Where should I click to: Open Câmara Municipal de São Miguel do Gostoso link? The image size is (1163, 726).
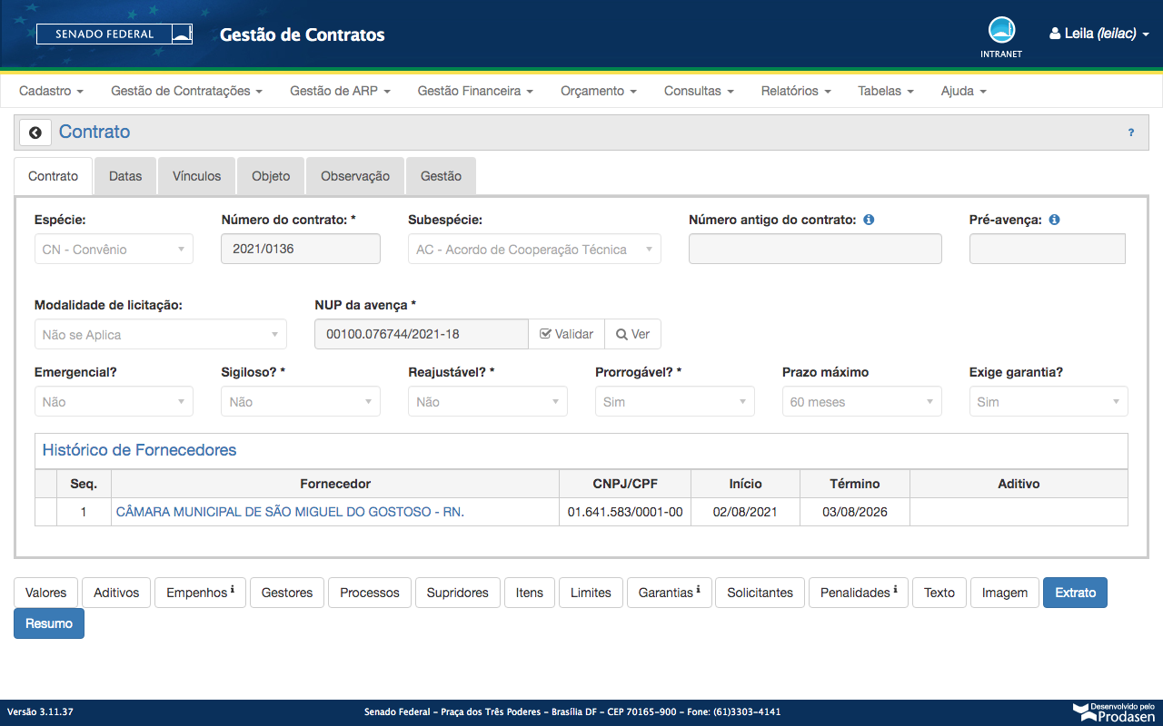coord(290,512)
